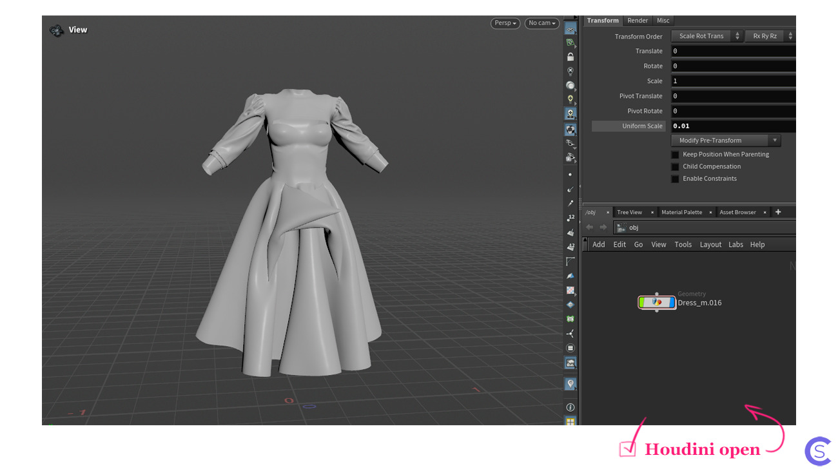Click the blue diamond layer icon
Image resolution: width=838 pixels, height=471 pixels.
(570, 305)
